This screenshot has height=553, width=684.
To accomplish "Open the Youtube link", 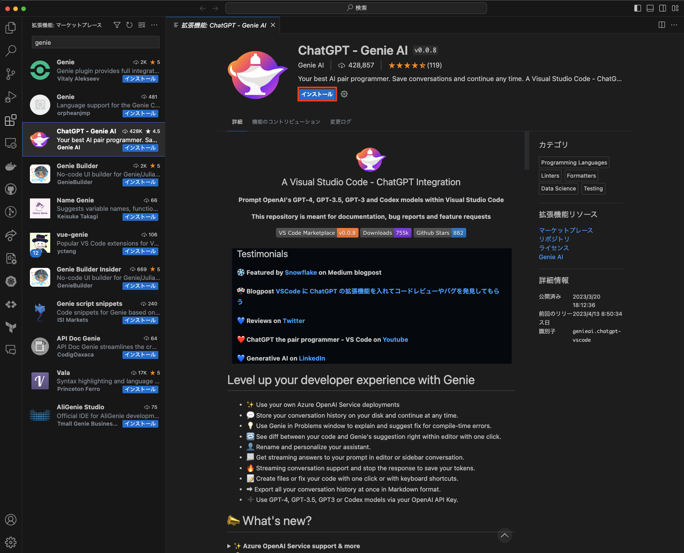I will [x=395, y=339].
